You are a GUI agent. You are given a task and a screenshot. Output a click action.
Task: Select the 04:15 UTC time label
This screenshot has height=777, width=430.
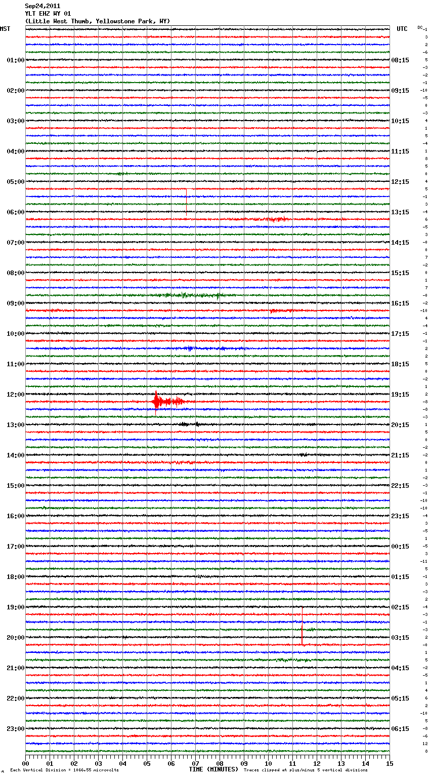pyautogui.click(x=400, y=668)
